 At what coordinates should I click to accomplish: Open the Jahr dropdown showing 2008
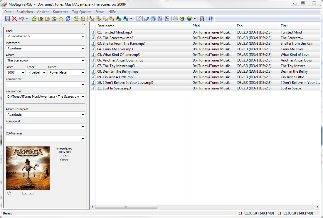coord(23,72)
